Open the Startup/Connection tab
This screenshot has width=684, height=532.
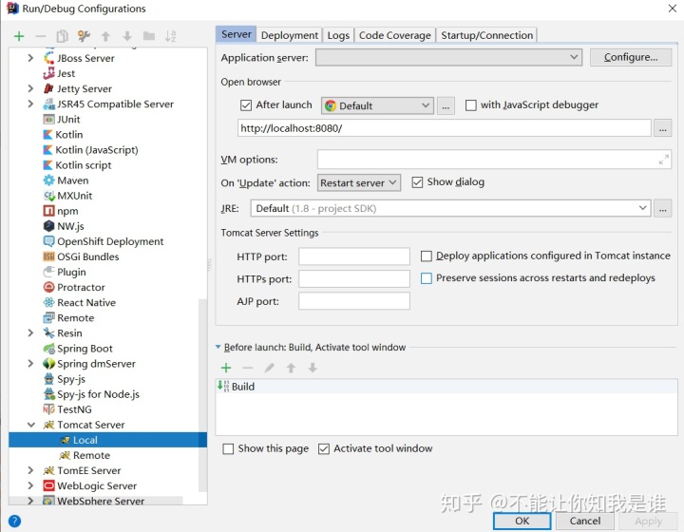click(486, 35)
